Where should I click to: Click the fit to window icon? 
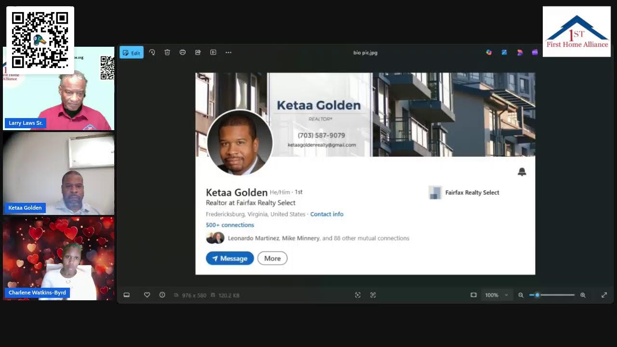(x=474, y=295)
